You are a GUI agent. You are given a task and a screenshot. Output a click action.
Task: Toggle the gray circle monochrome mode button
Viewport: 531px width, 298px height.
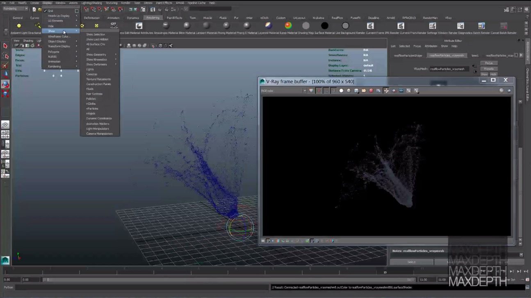click(349, 90)
